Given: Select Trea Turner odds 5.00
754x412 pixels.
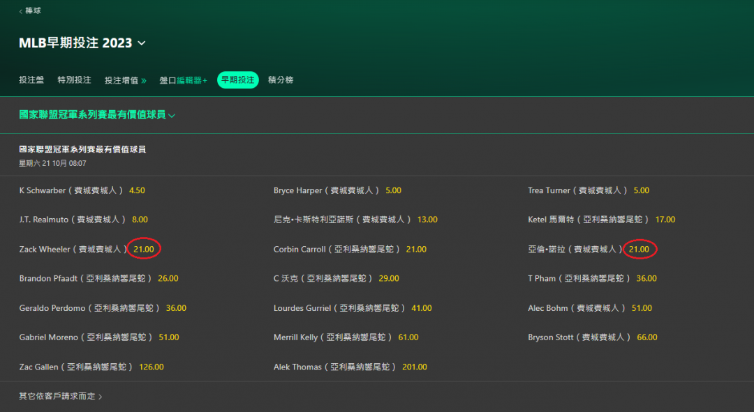Looking at the screenshot, I should [642, 190].
